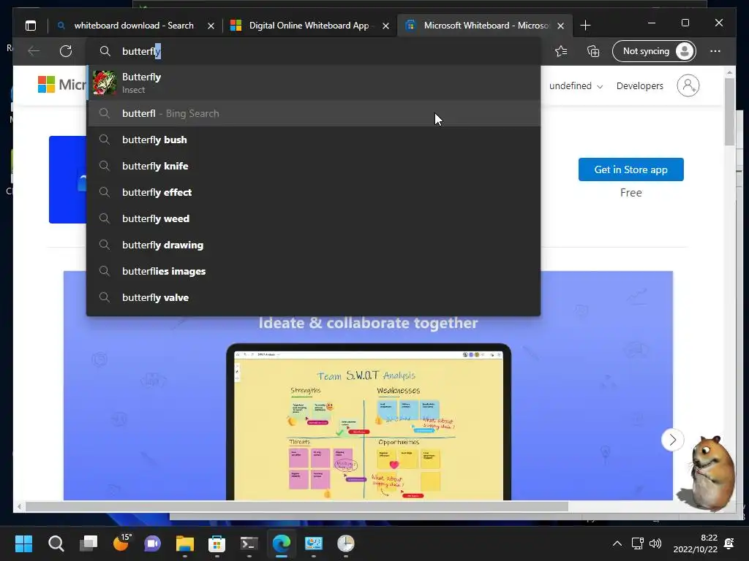
Task: Click the Microsoft logo in page header
Action: tap(61, 85)
